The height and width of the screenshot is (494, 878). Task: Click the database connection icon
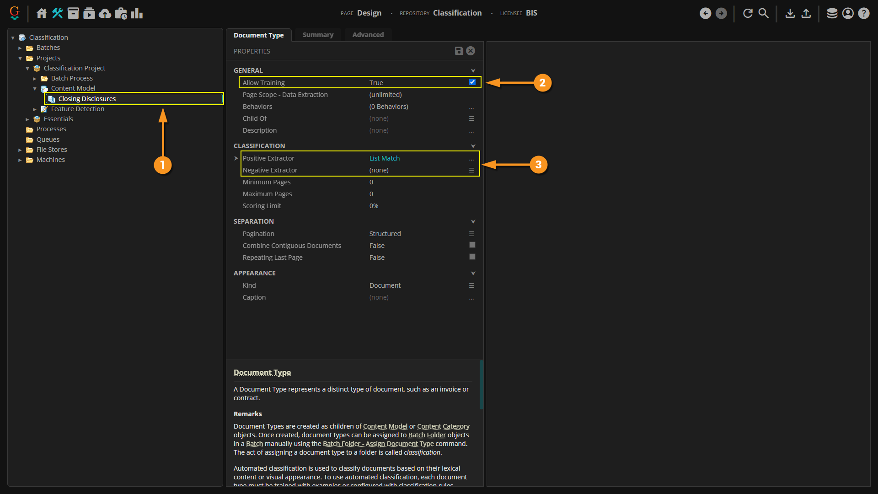click(x=832, y=13)
